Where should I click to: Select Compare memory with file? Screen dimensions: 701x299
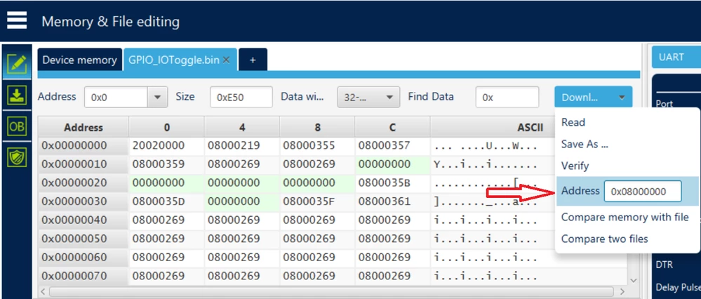(625, 217)
